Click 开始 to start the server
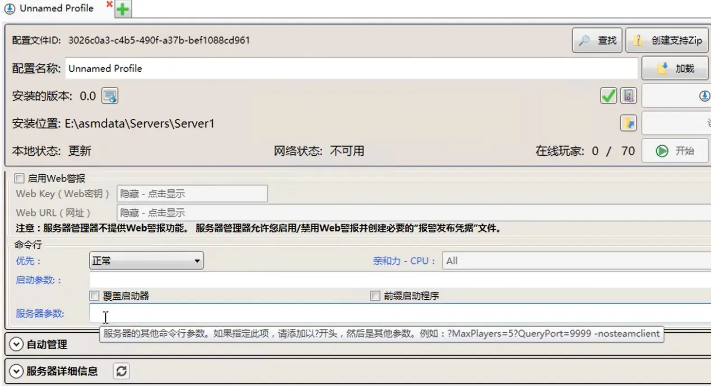711x386 pixels. pyautogui.click(x=675, y=150)
